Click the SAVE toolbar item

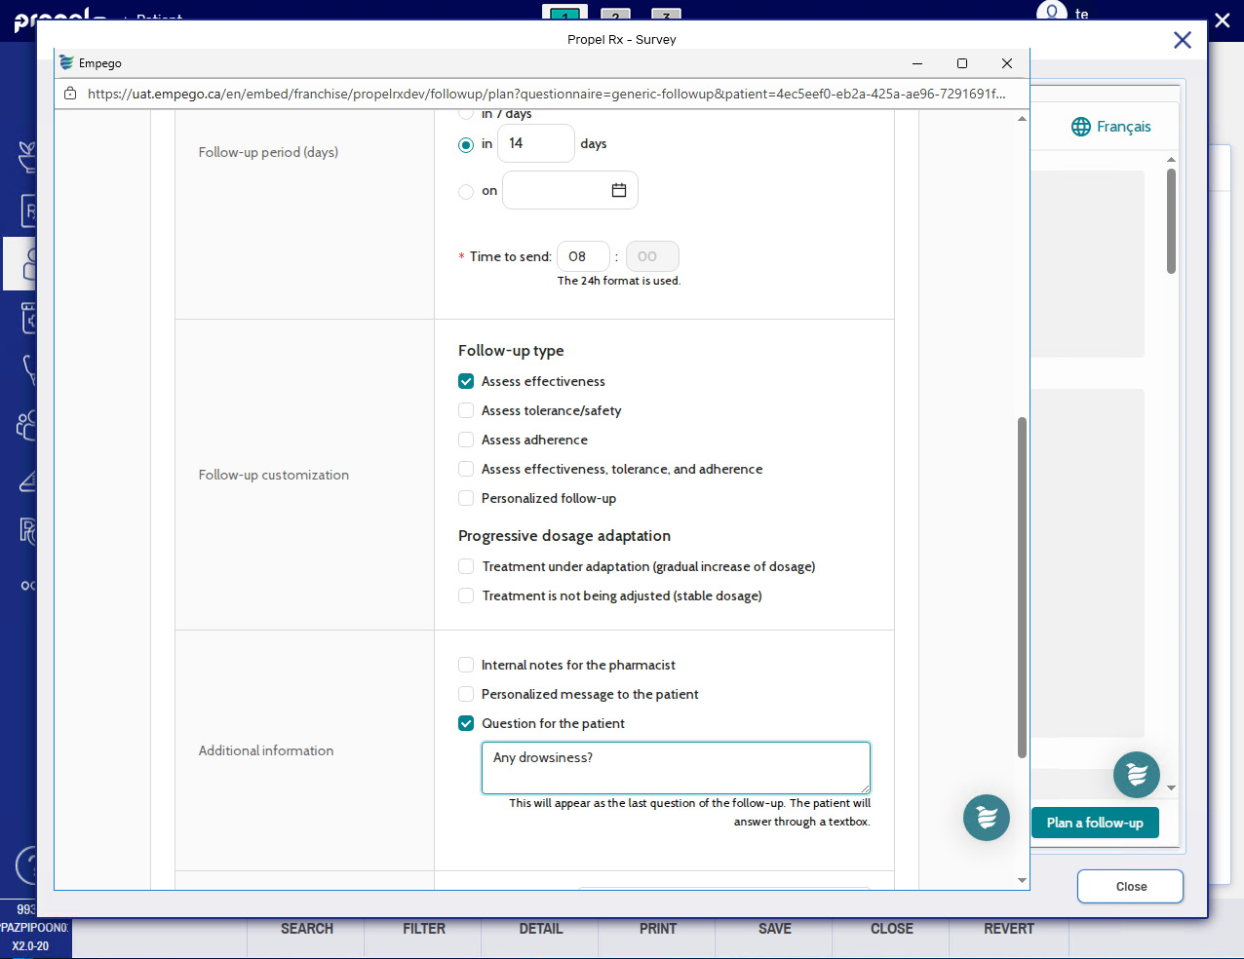[x=774, y=929]
